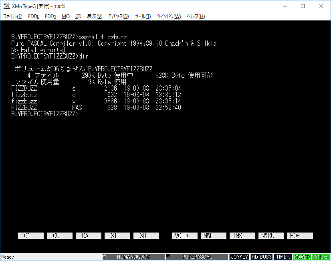This screenshot has width=331, height=261.
Task: Click the XM6 application icon in title bar
Action: point(6,6)
